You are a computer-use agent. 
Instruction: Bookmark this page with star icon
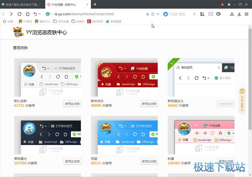(153, 14)
